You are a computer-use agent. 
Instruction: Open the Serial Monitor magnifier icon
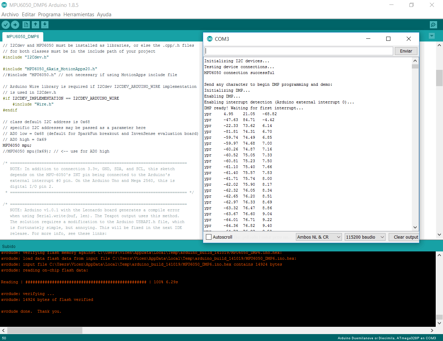point(433,25)
